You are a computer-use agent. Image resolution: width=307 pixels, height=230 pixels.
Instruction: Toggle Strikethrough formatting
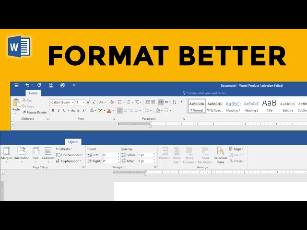click(x=73, y=111)
